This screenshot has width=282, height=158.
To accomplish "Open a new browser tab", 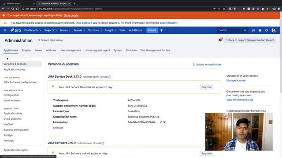I will (x=74, y=4).
